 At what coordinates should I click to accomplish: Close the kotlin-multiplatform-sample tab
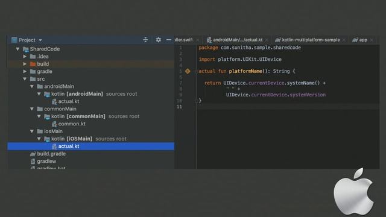pyautogui.click(x=344, y=40)
